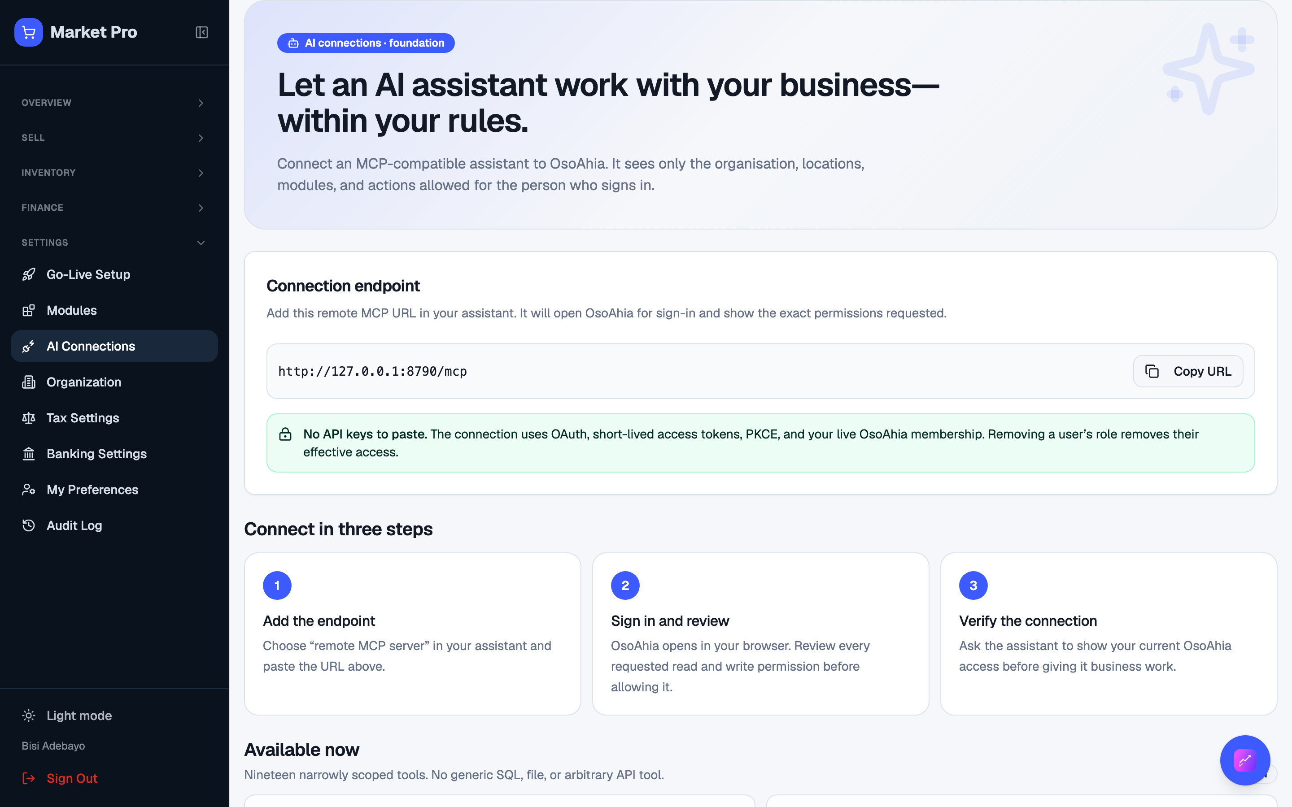Click the Tax Settings scales icon
This screenshot has height=807, width=1292.
coord(29,418)
